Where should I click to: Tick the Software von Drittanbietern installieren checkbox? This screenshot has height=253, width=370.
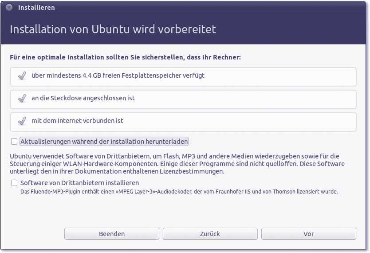coord(14,183)
